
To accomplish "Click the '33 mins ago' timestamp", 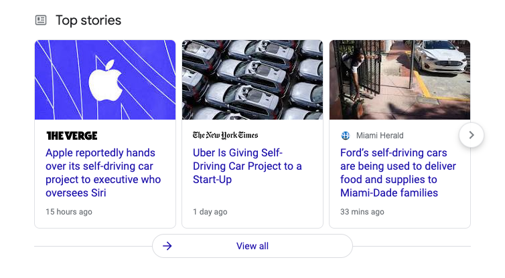I will pos(362,212).
